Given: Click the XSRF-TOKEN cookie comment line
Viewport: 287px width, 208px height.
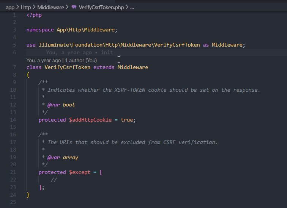Looking at the screenshot, I should (x=151, y=90).
